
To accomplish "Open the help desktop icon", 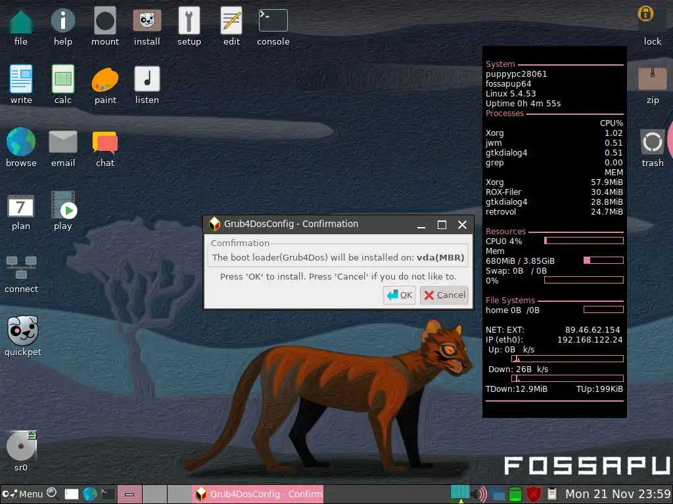I will tap(62, 20).
